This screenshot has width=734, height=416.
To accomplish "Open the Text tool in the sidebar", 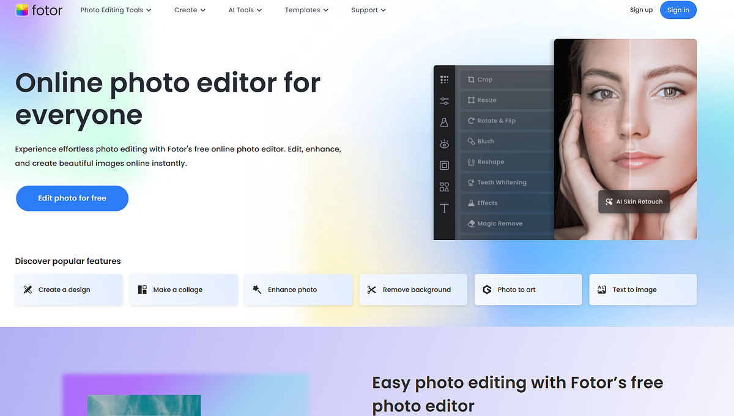I will point(444,208).
